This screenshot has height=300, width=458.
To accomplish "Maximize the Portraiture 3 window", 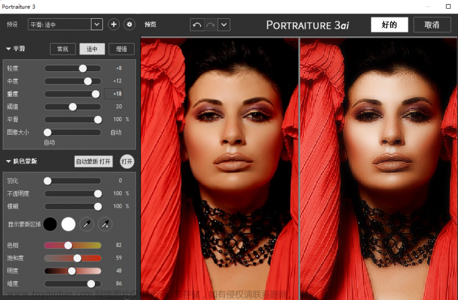I will click(x=448, y=7).
